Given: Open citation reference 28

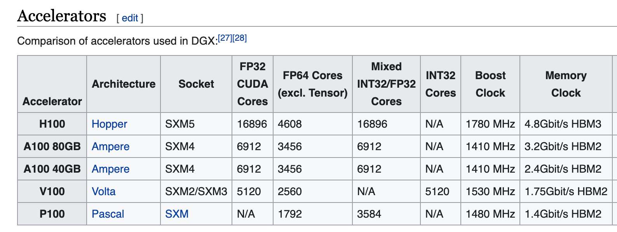Looking at the screenshot, I should pyautogui.click(x=240, y=38).
